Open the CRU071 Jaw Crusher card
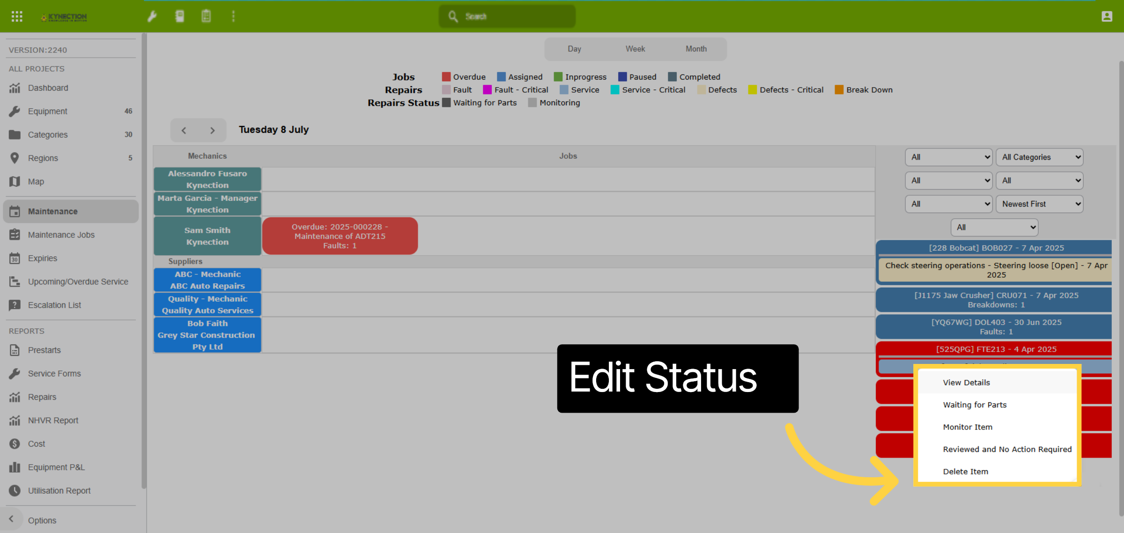Viewport: 1124px width, 533px height. (x=993, y=300)
